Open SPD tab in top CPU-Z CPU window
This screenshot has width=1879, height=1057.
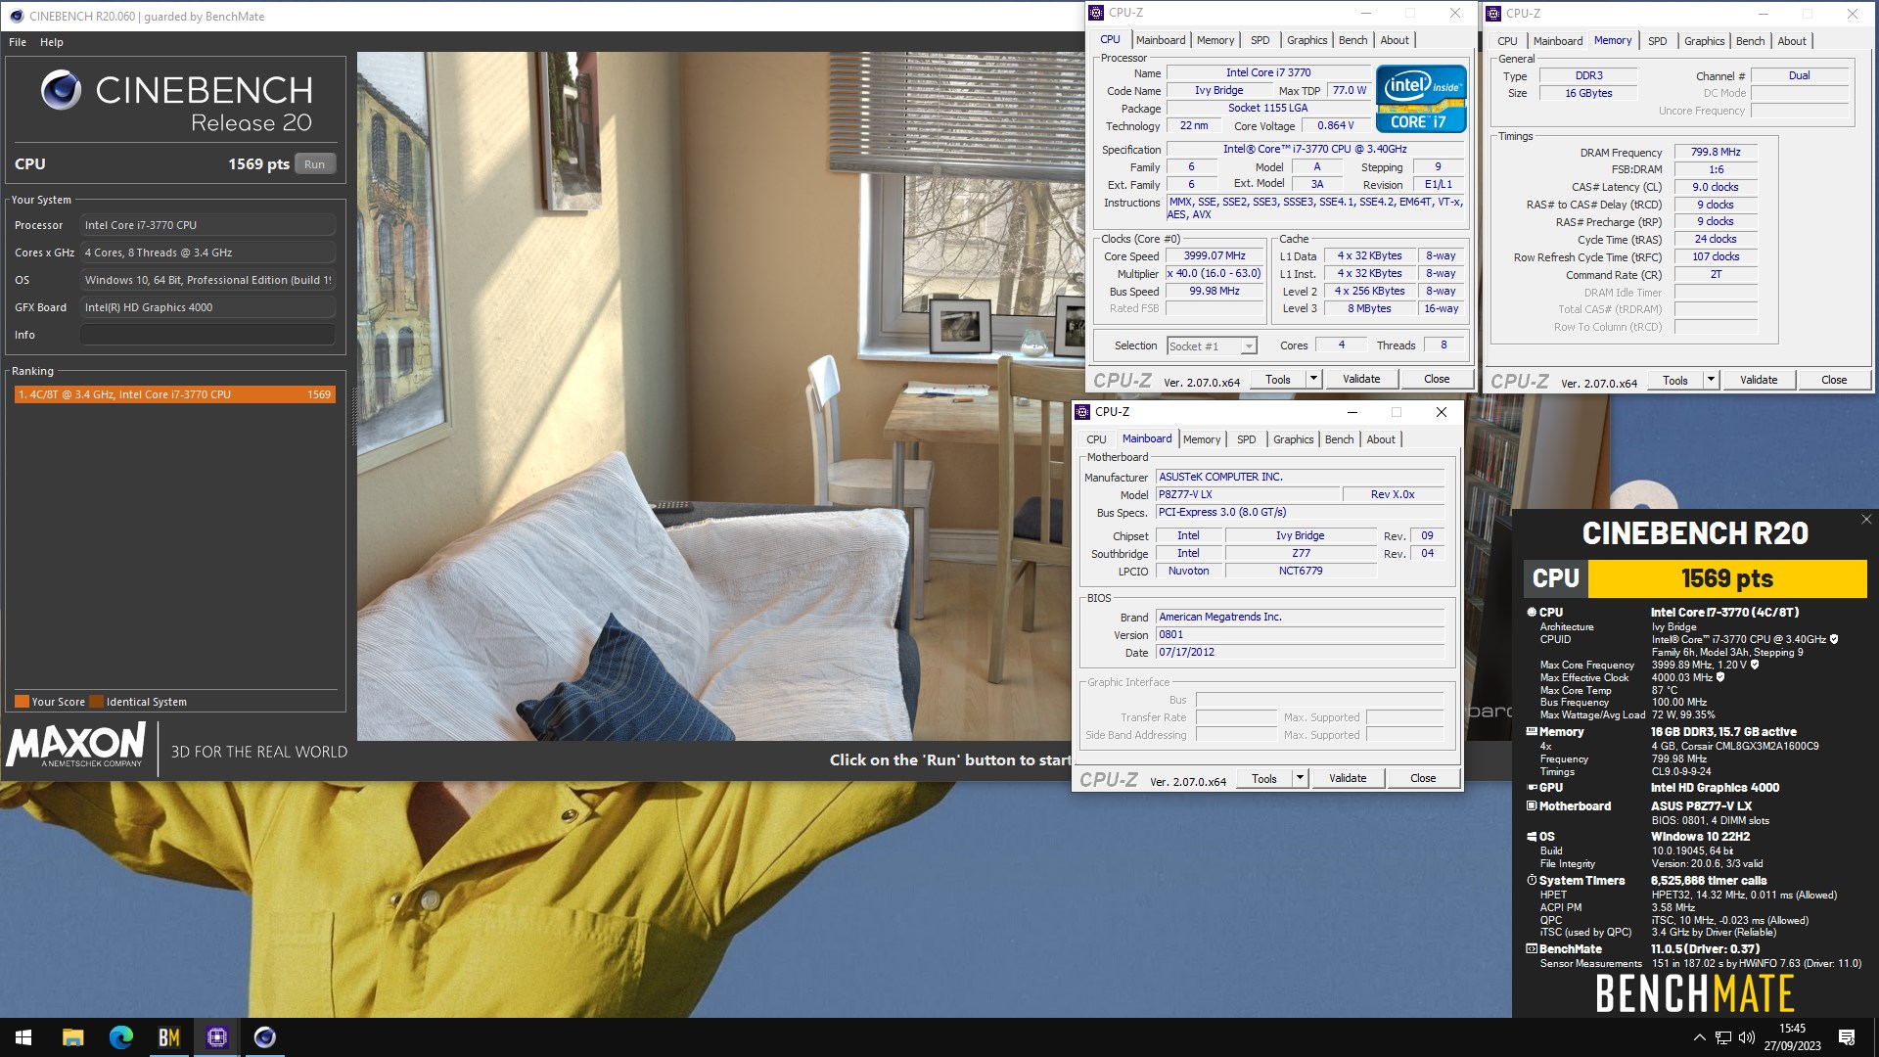click(x=1260, y=40)
